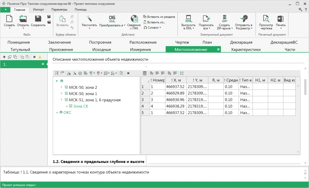309x188 pixels.
Task: Collapse the root home node in the tree
Action: 56,81
